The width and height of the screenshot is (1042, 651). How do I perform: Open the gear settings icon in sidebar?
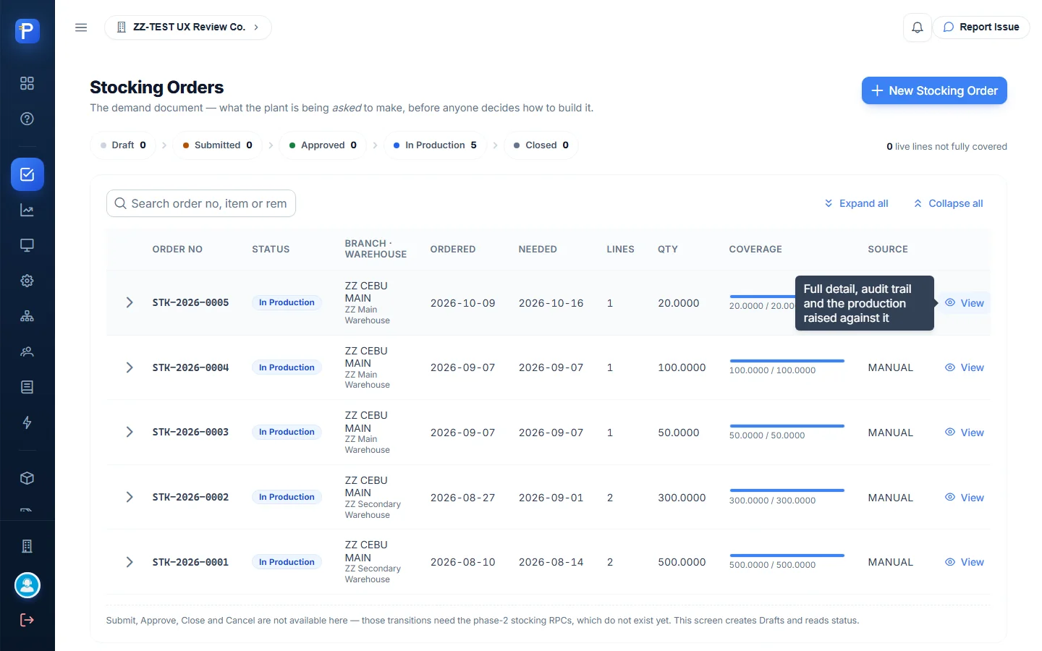pyautogui.click(x=27, y=281)
